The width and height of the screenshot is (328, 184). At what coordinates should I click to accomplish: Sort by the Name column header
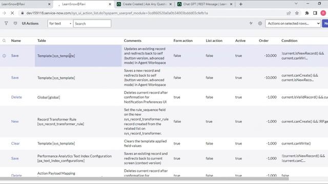tap(16, 40)
